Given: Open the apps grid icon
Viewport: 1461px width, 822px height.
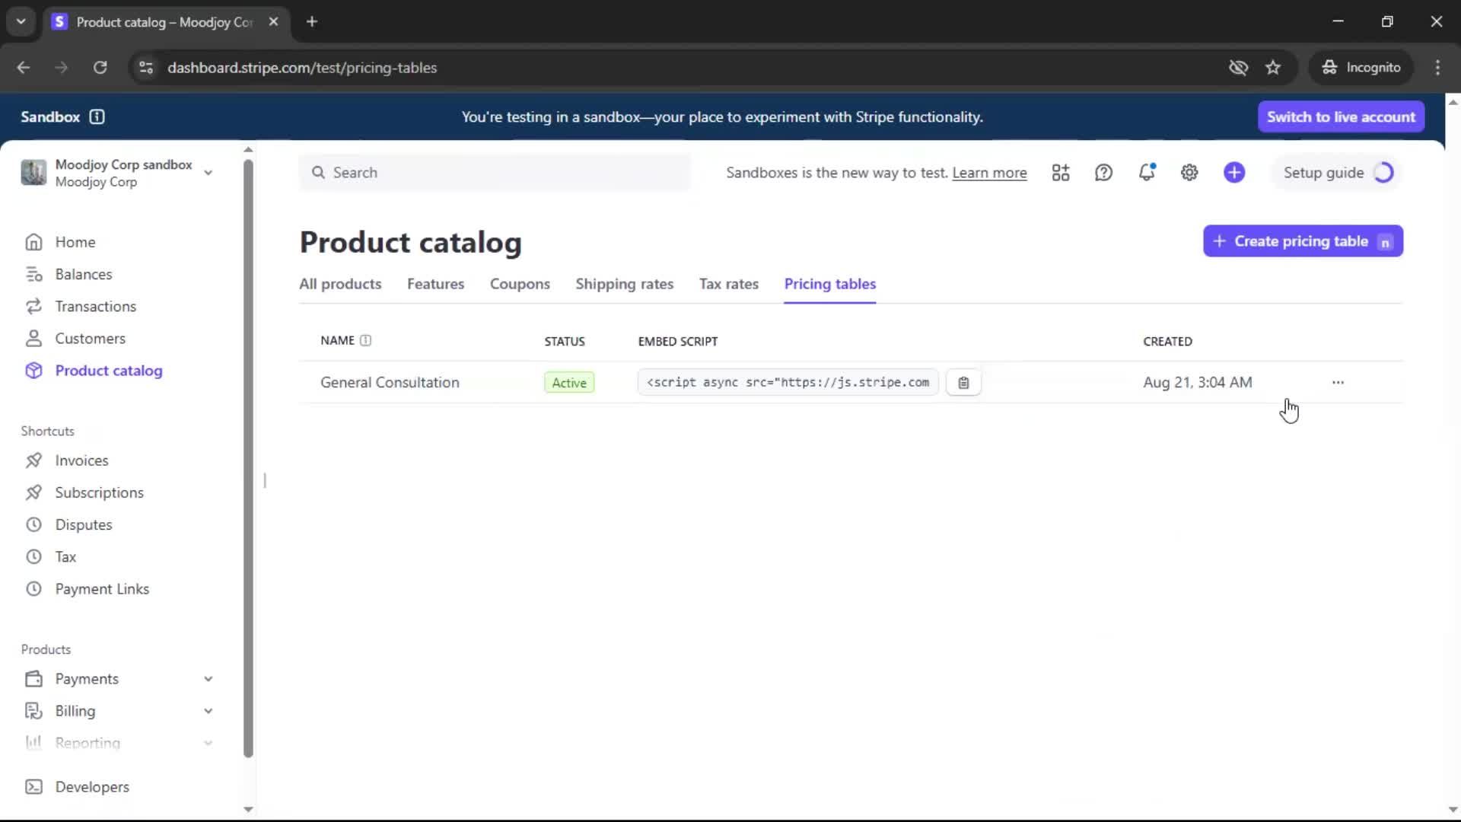Looking at the screenshot, I should pyautogui.click(x=1061, y=173).
